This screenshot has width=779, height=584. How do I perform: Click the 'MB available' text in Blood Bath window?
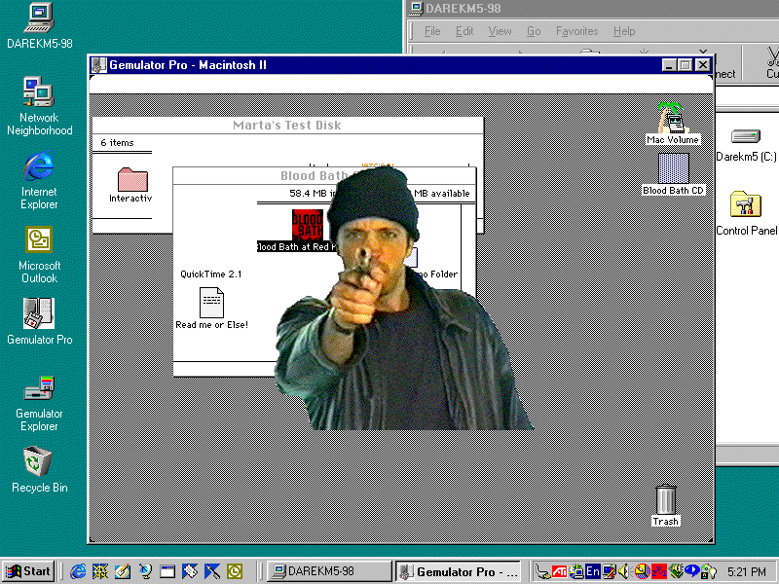coord(442,193)
